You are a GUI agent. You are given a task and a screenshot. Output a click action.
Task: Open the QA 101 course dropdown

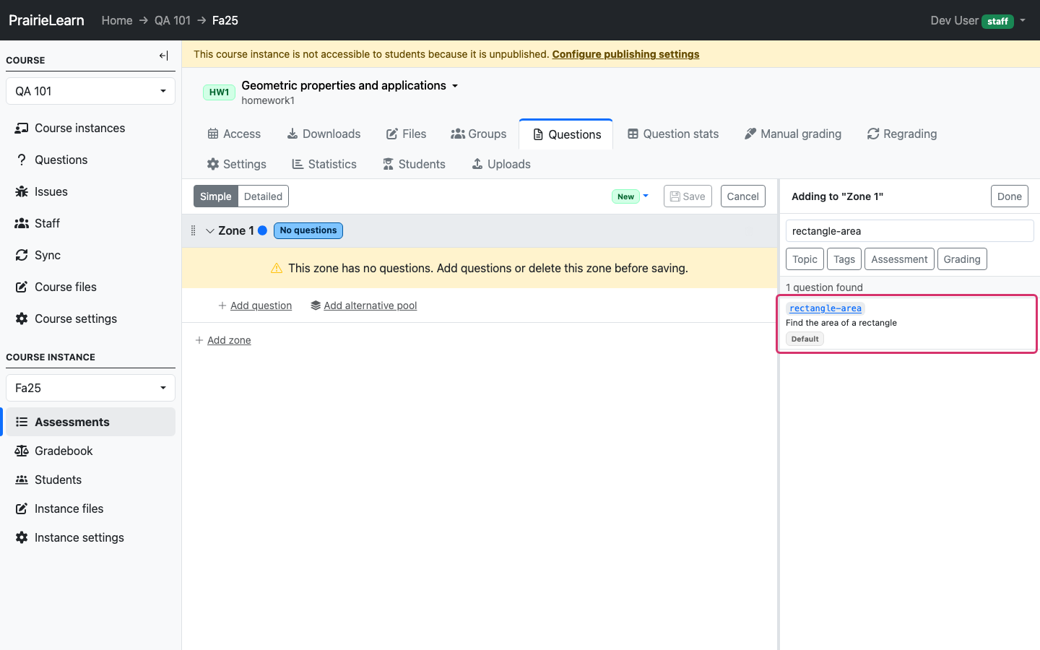click(90, 91)
